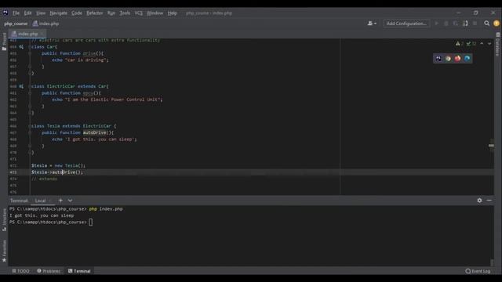Open the File menu
Image resolution: width=502 pixels, height=282 pixels.
pos(16,13)
